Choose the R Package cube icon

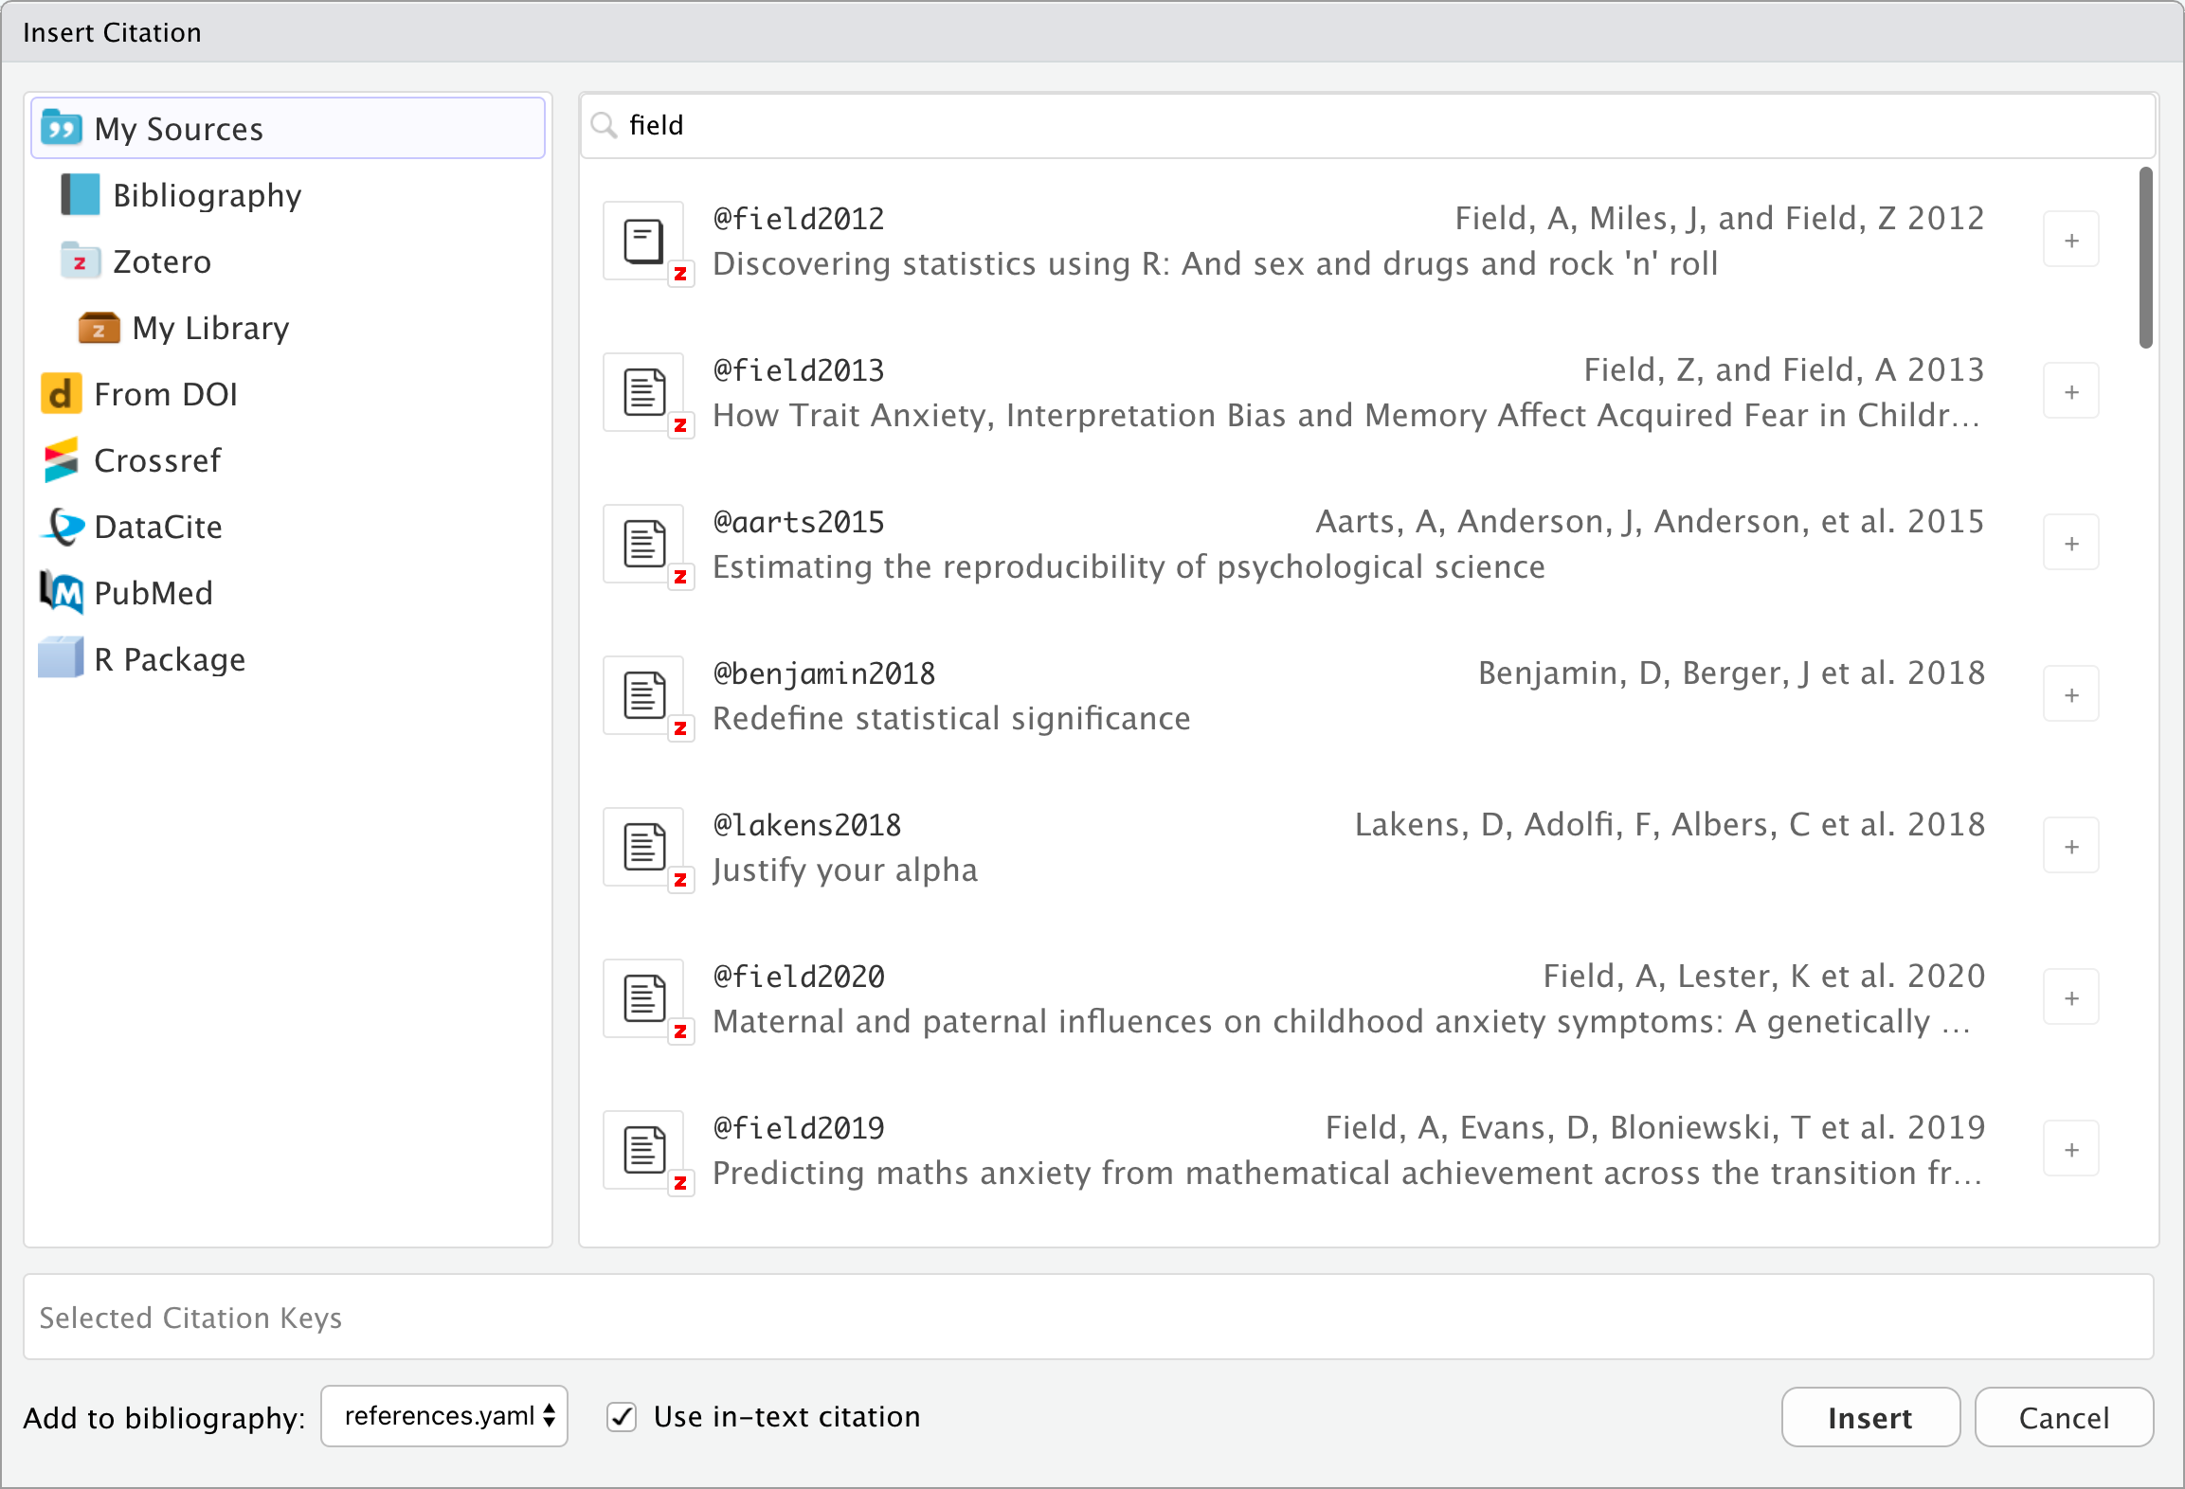pos(62,658)
